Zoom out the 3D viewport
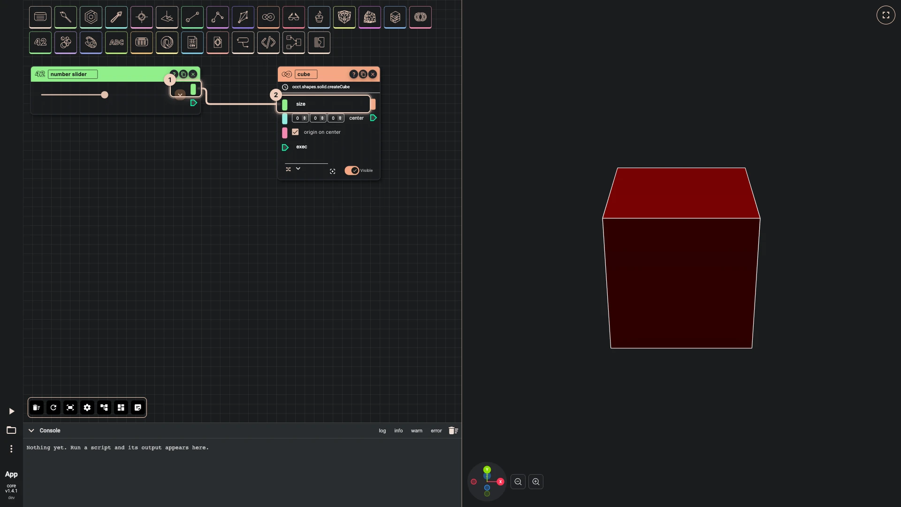Viewport: 901px width, 507px height. (518, 482)
